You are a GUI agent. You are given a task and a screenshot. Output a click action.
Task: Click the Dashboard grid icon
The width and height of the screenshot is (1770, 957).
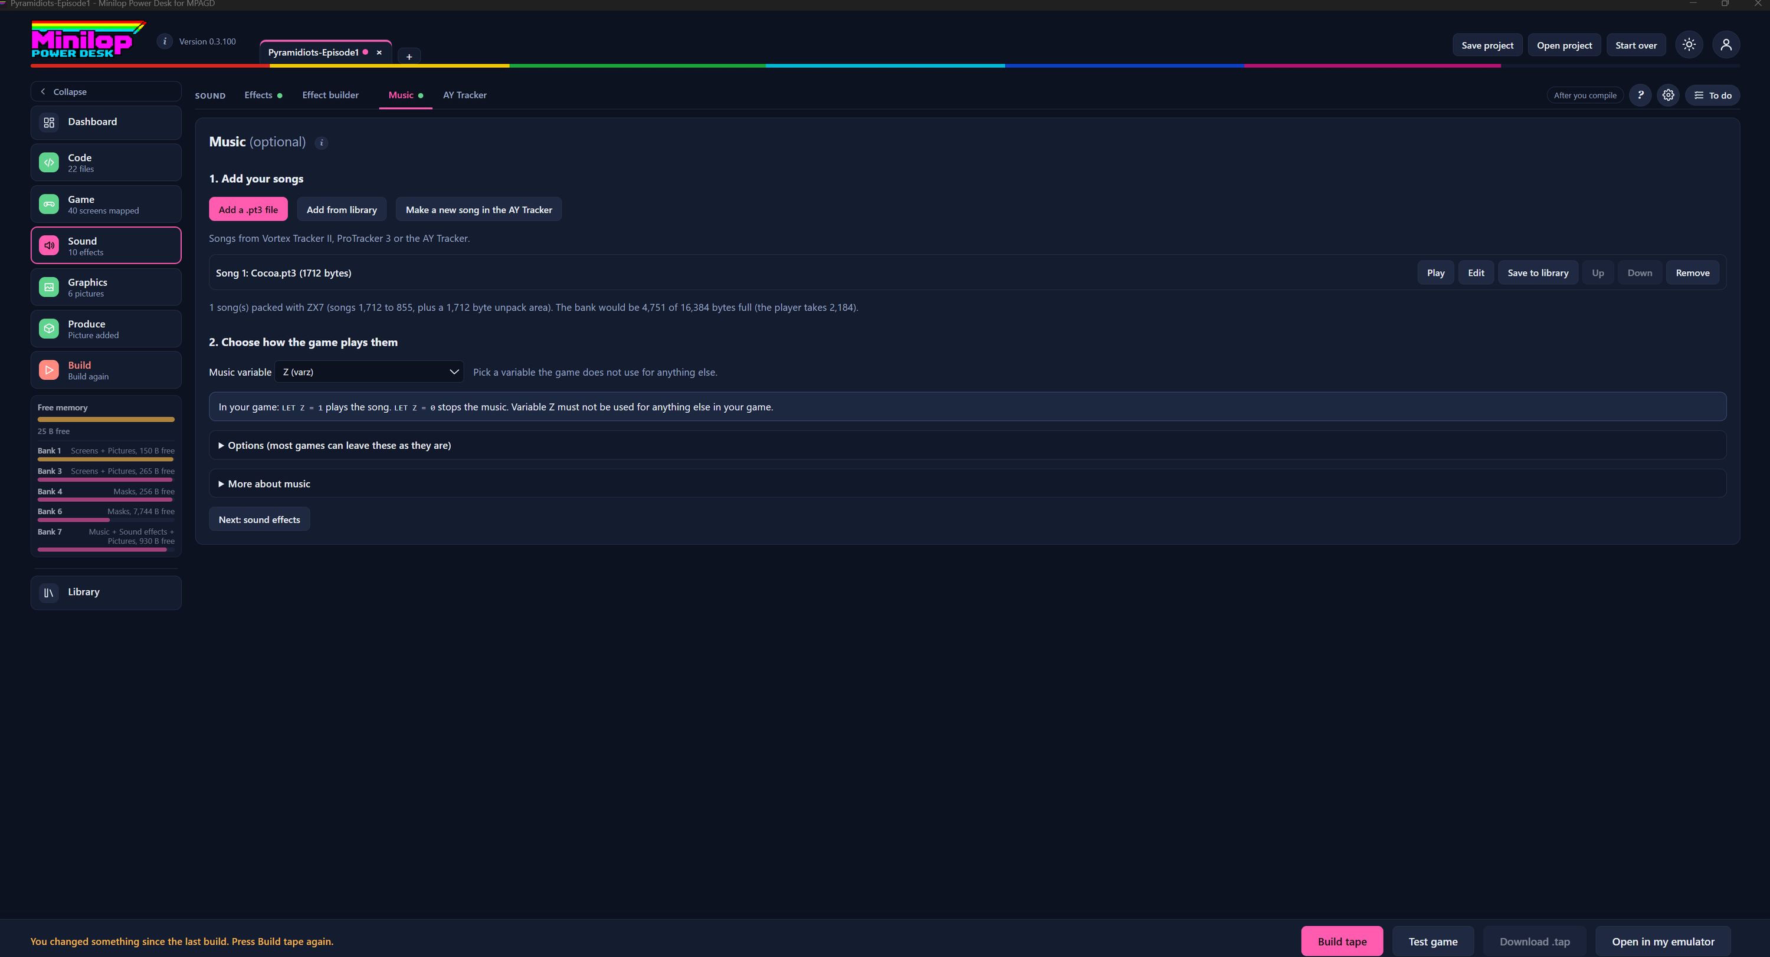coord(49,122)
